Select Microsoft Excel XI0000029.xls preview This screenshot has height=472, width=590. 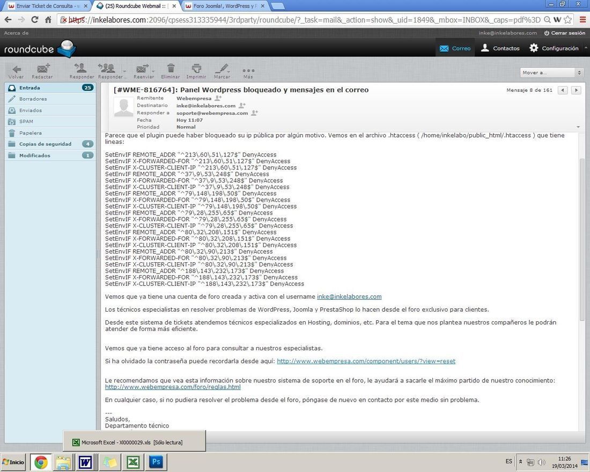[134, 441]
